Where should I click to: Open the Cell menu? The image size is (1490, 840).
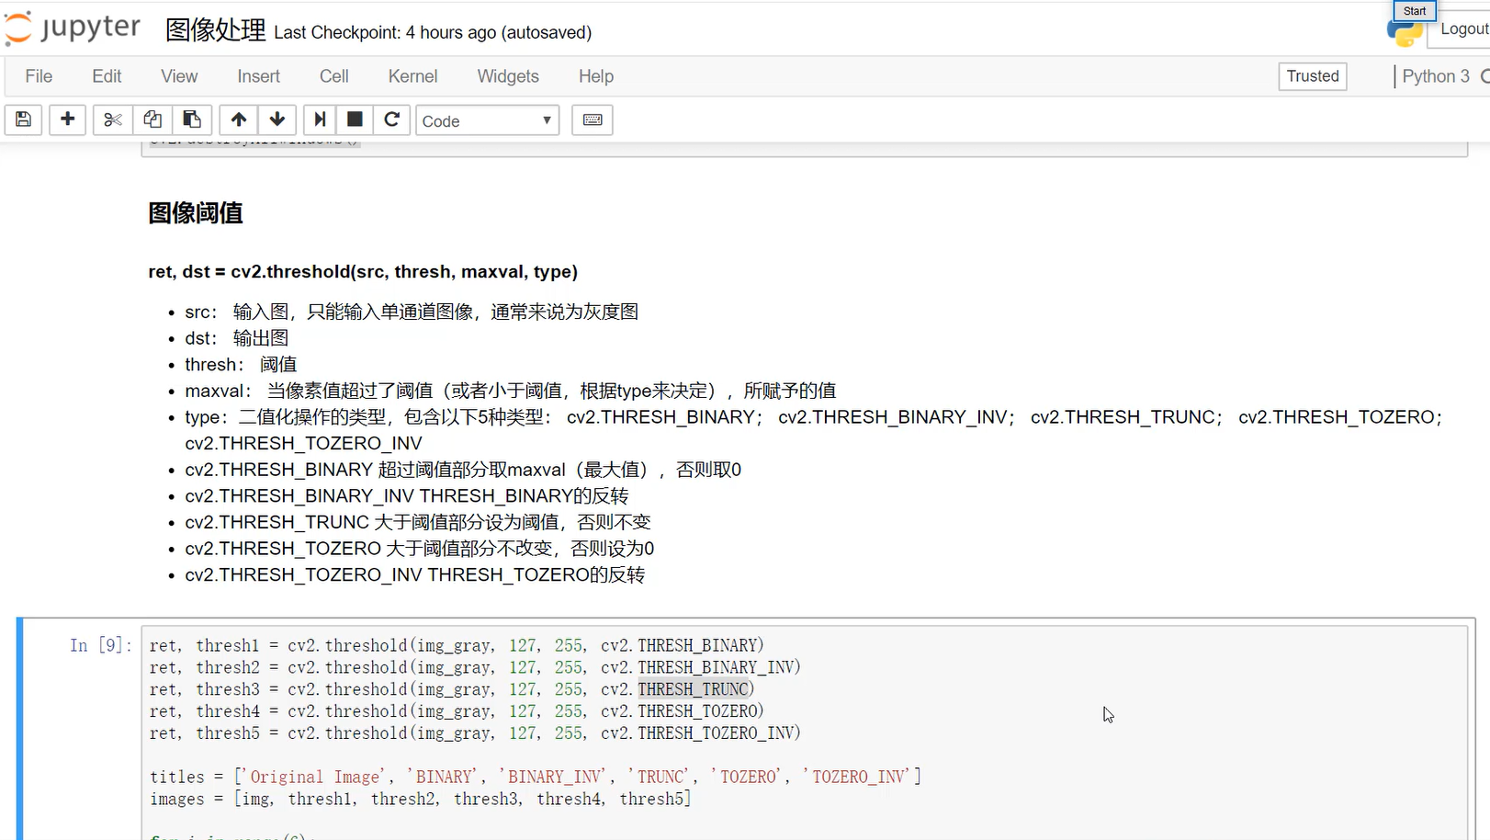pyautogui.click(x=333, y=76)
